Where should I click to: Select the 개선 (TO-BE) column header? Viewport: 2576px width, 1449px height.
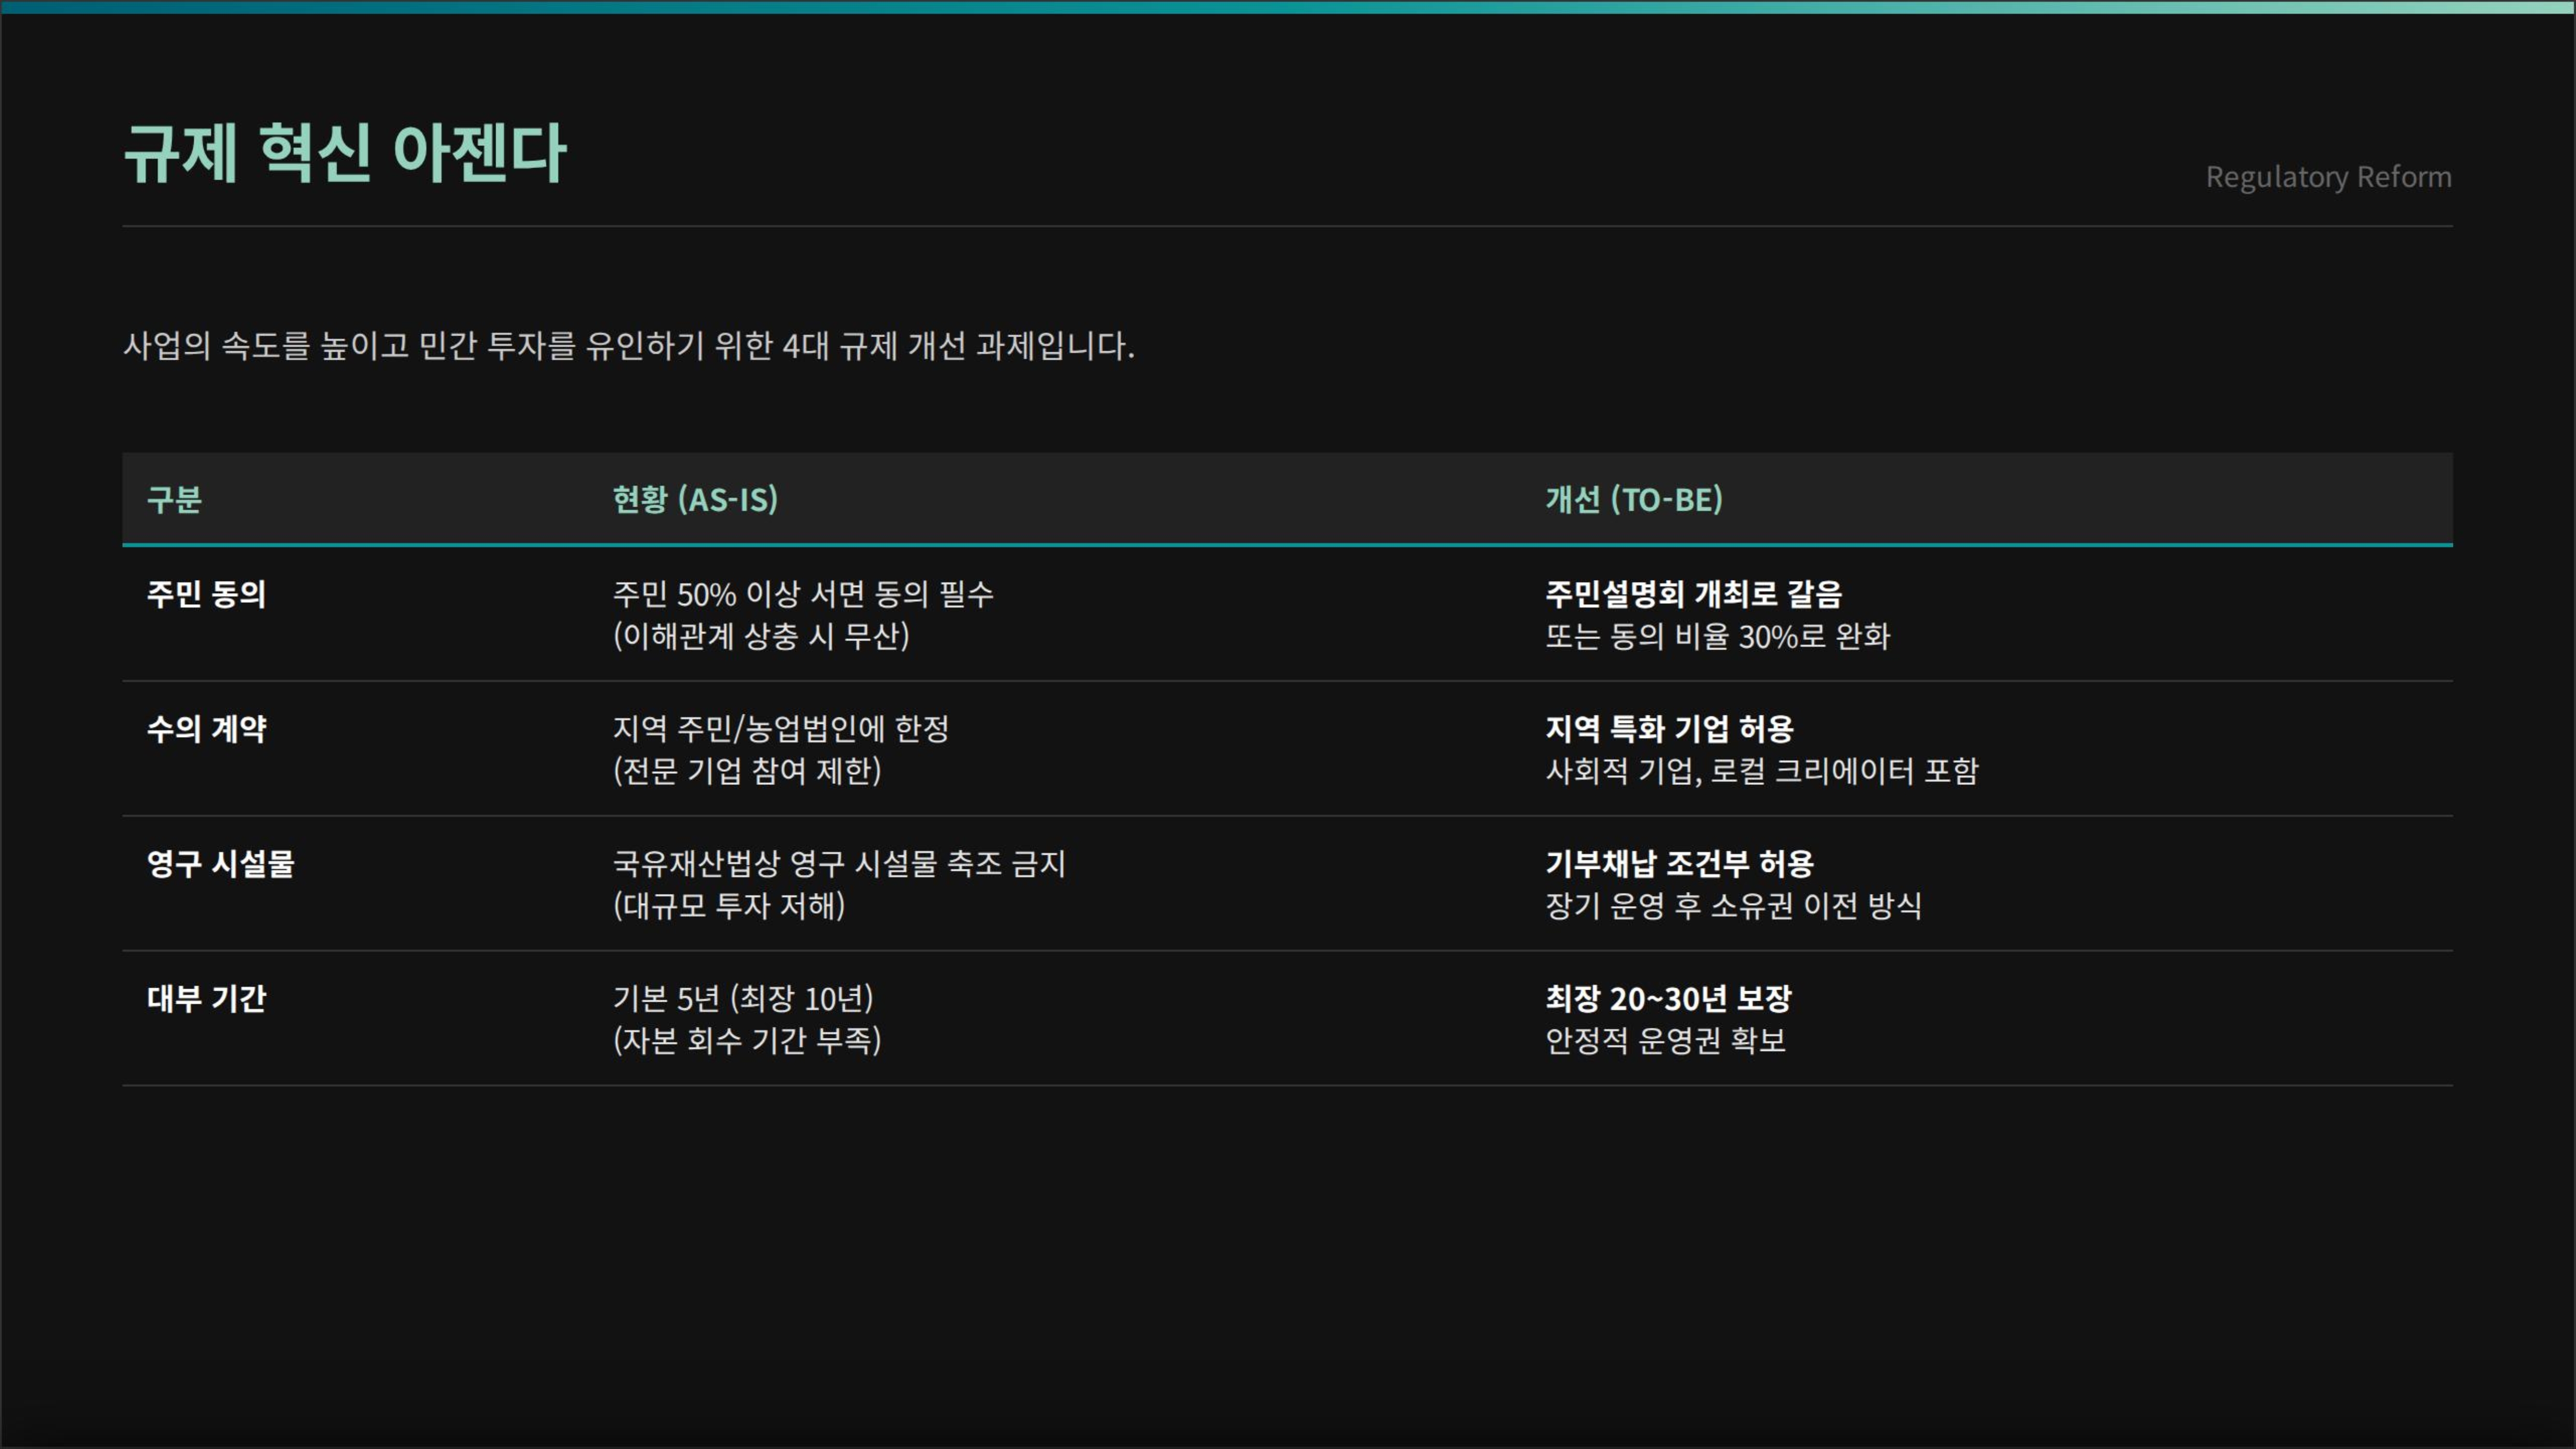point(1634,499)
